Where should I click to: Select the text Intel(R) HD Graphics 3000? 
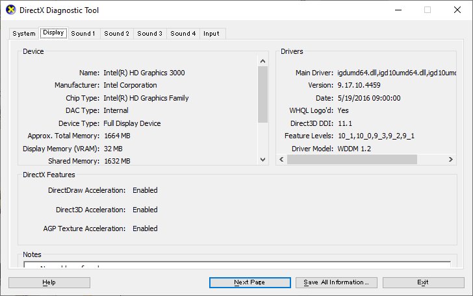pos(144,73)
